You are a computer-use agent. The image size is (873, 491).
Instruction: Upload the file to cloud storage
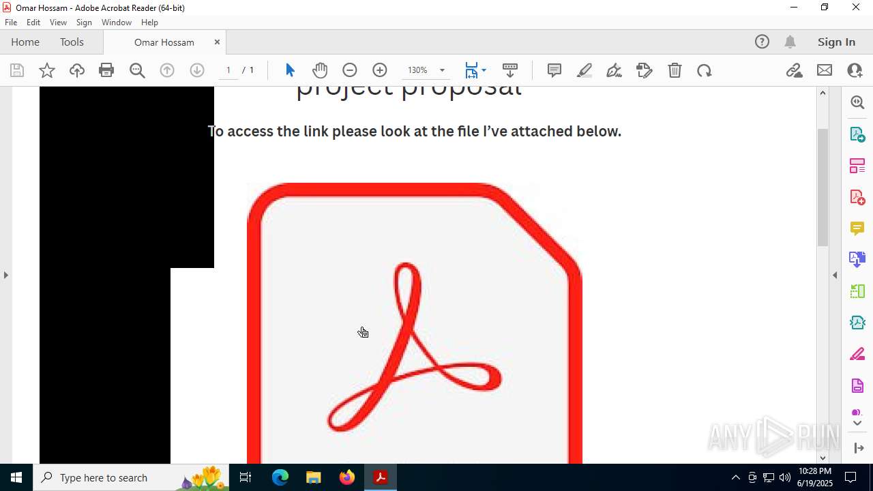77,70
